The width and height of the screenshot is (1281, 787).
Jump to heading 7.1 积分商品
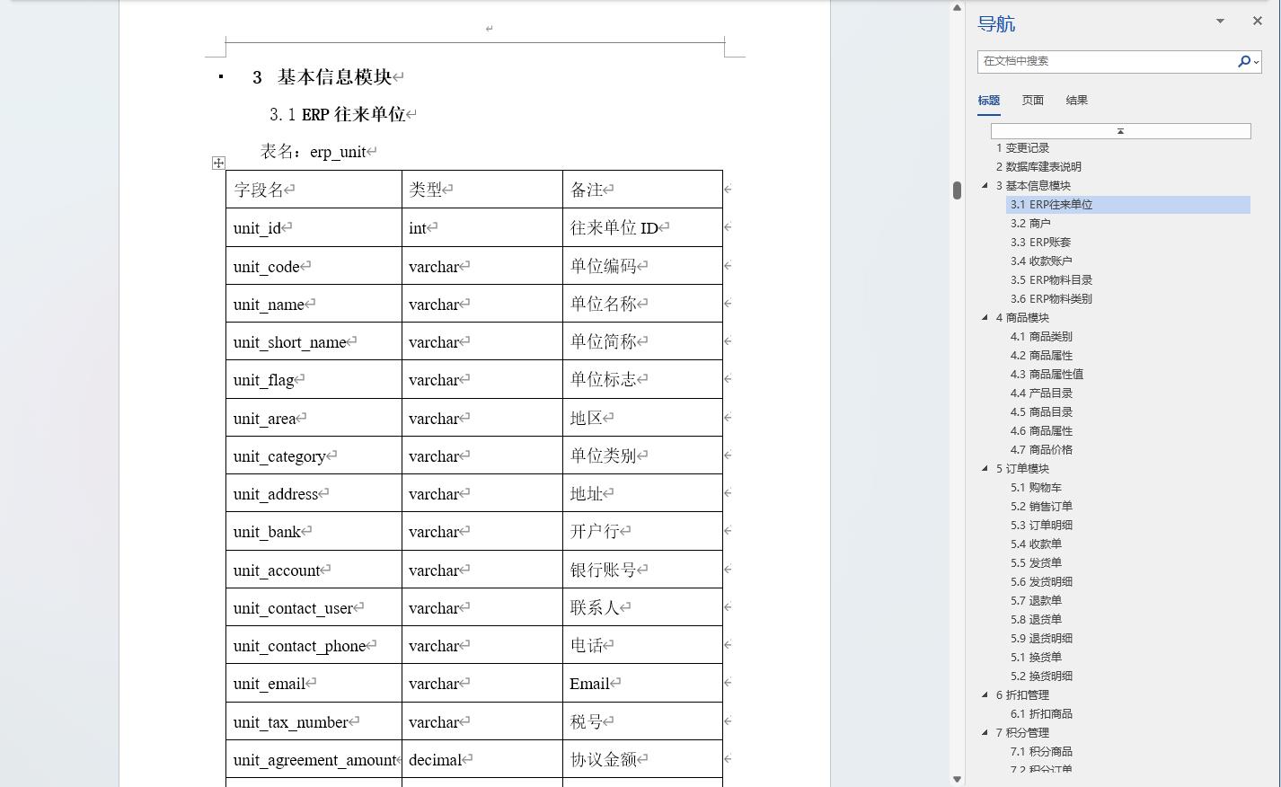coord(1041,752)
